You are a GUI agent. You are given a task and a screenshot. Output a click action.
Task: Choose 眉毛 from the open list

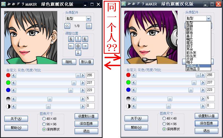(x=198, y=43)
